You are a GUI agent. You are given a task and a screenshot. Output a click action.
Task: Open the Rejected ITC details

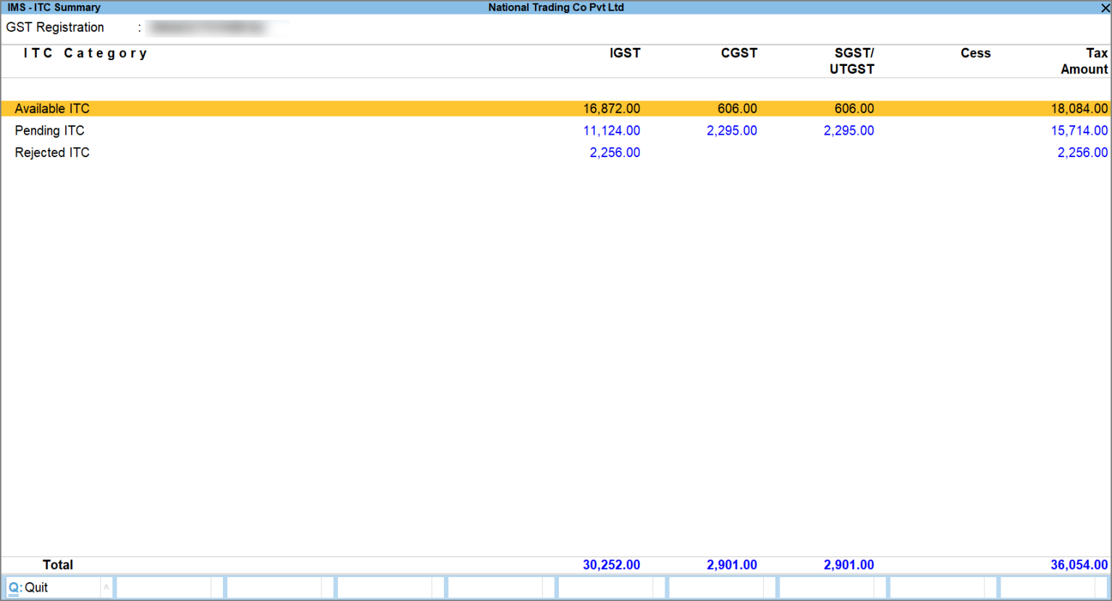(x=51, y=152)
